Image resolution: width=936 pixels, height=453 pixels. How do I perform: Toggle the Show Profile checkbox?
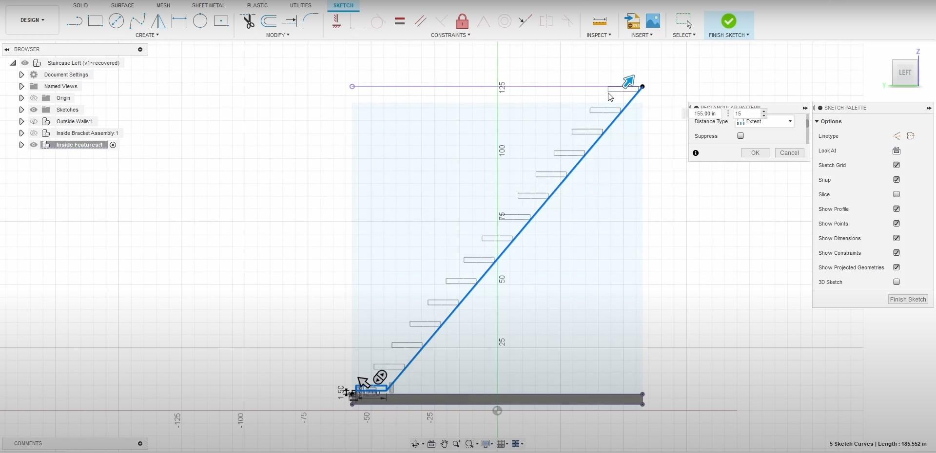[x=897, y=209]
